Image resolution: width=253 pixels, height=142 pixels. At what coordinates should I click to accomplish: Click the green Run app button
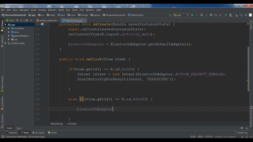193,15
